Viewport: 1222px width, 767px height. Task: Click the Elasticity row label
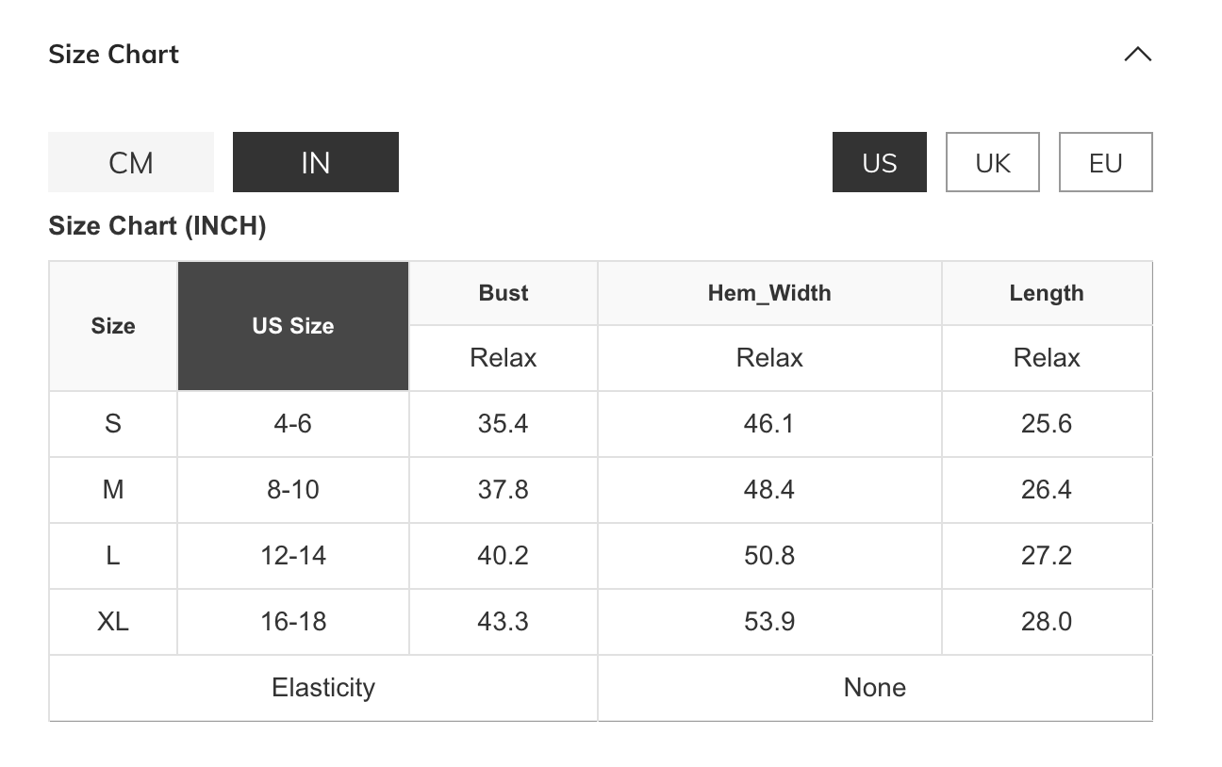[323, 688]
